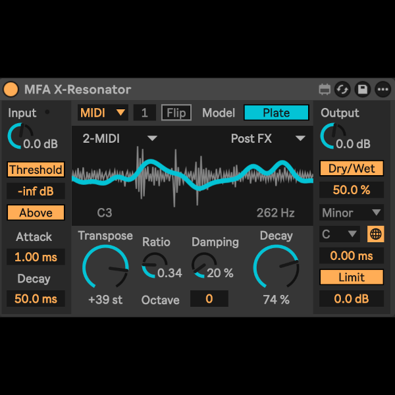Open the Post FX tap-point dropdown
This screenshot has width=395, height=395.
click(x=268, y=138)
